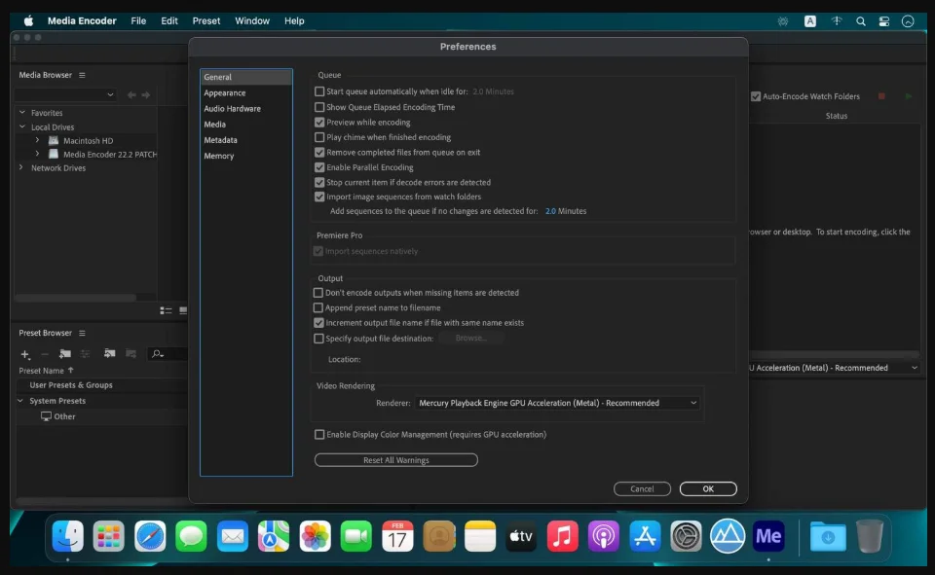Click the plus icon to create new preset
Image resolution: width=935 pixels, height=575 pixels.
25,354
